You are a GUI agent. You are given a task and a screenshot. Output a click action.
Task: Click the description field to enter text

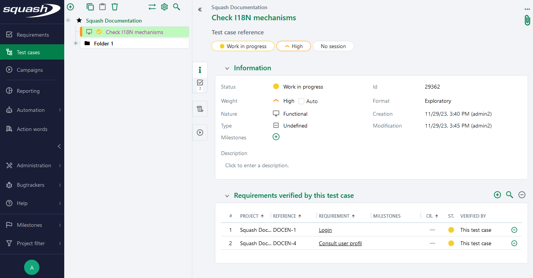pos(257,165)
